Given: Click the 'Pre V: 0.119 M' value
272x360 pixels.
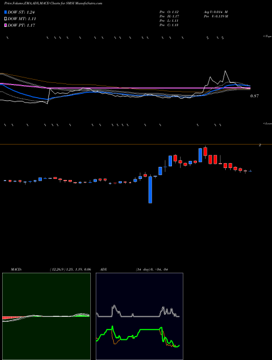Looking at the screenshot, I should tap(215, 16).
